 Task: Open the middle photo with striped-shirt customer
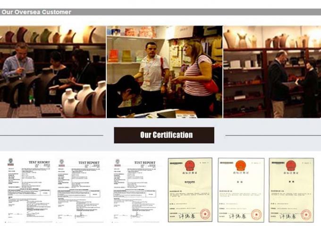point(165,72)
